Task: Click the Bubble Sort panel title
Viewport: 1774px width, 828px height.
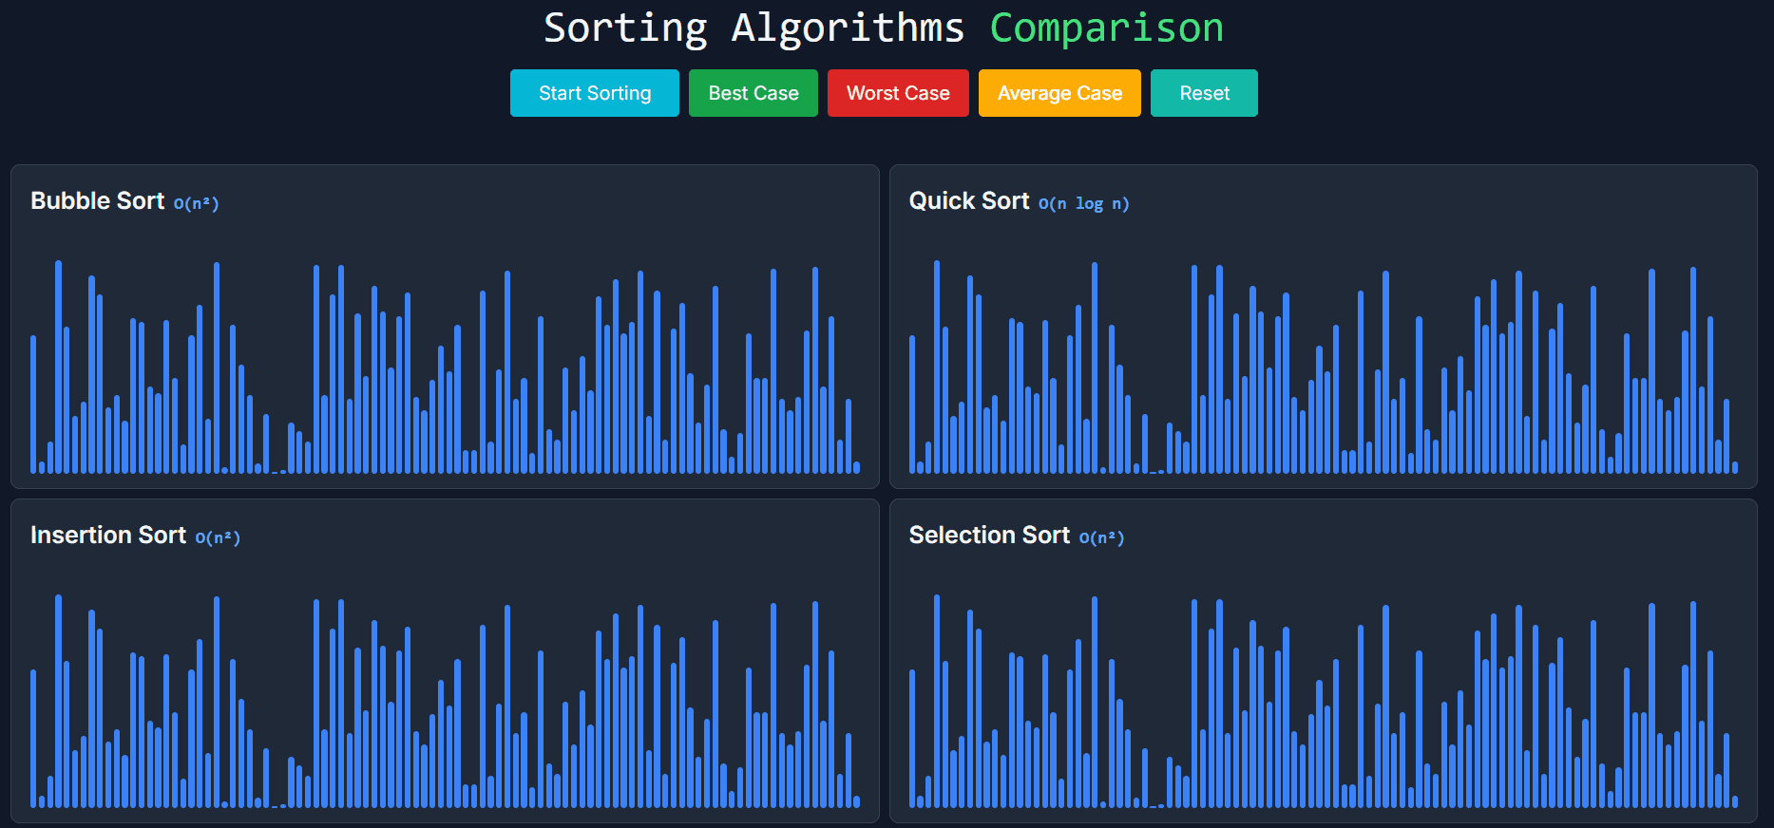Action: click(x=98, y=201)
